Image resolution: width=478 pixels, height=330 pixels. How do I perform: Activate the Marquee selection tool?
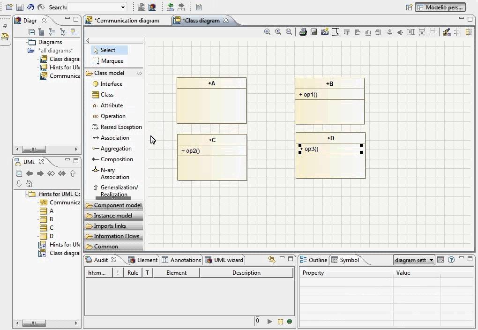click(x=108, y=61)
